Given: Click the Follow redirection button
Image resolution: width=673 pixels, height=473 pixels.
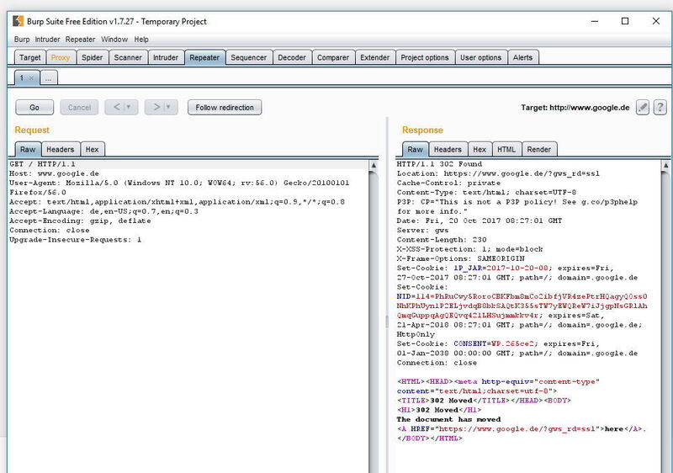Looking at the screenshot, I should [x=225, y=107].
